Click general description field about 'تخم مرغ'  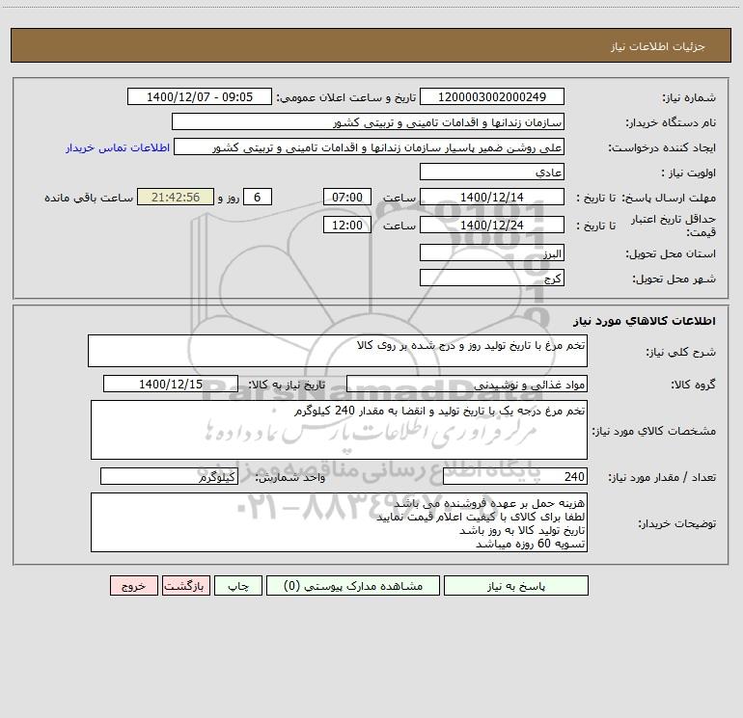coord(338,351)
